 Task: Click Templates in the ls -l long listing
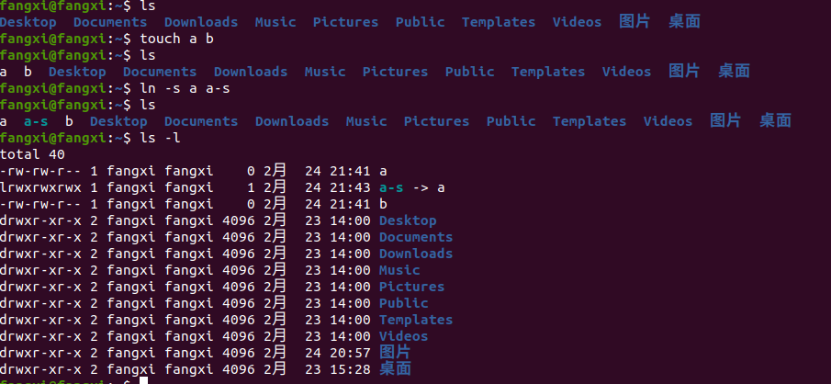[x=416, y=320]
